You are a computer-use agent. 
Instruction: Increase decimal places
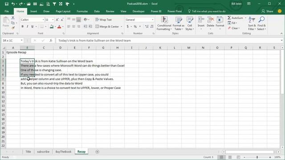coord(147,27)
